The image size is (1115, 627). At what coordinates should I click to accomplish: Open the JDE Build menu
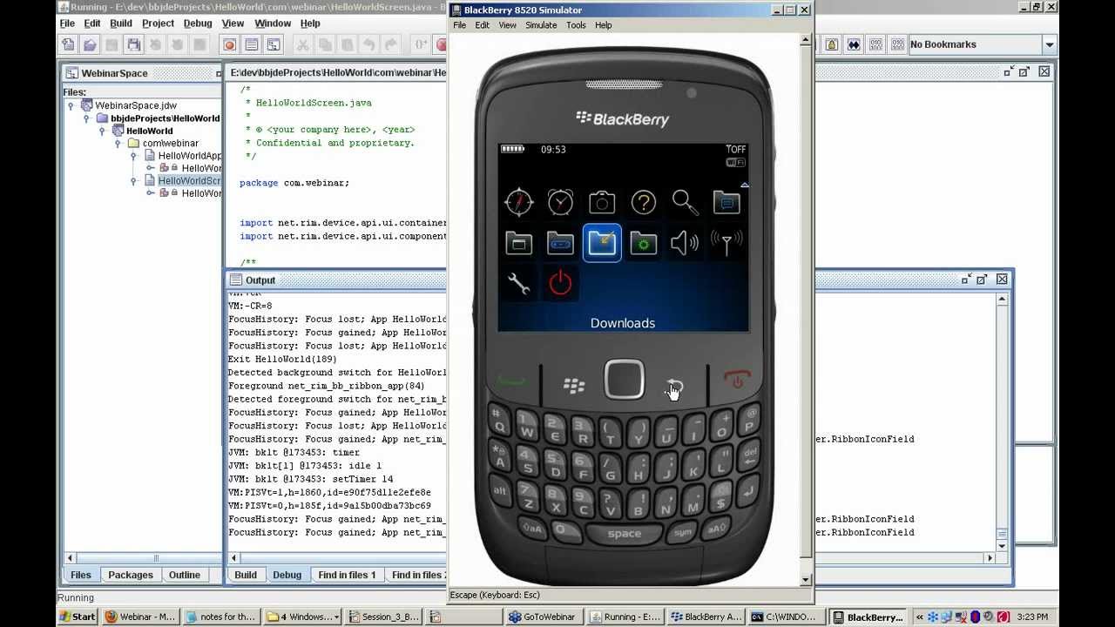point(121,24)
